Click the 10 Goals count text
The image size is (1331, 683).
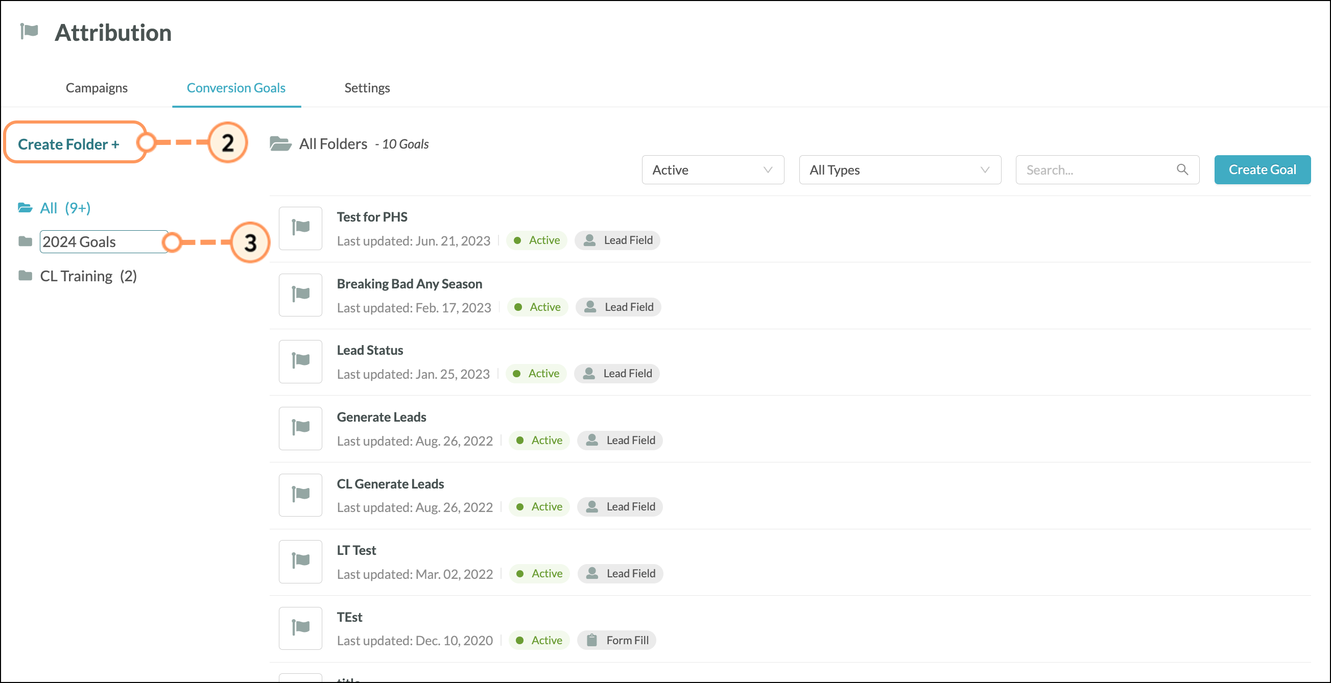[x=406, y=144]
